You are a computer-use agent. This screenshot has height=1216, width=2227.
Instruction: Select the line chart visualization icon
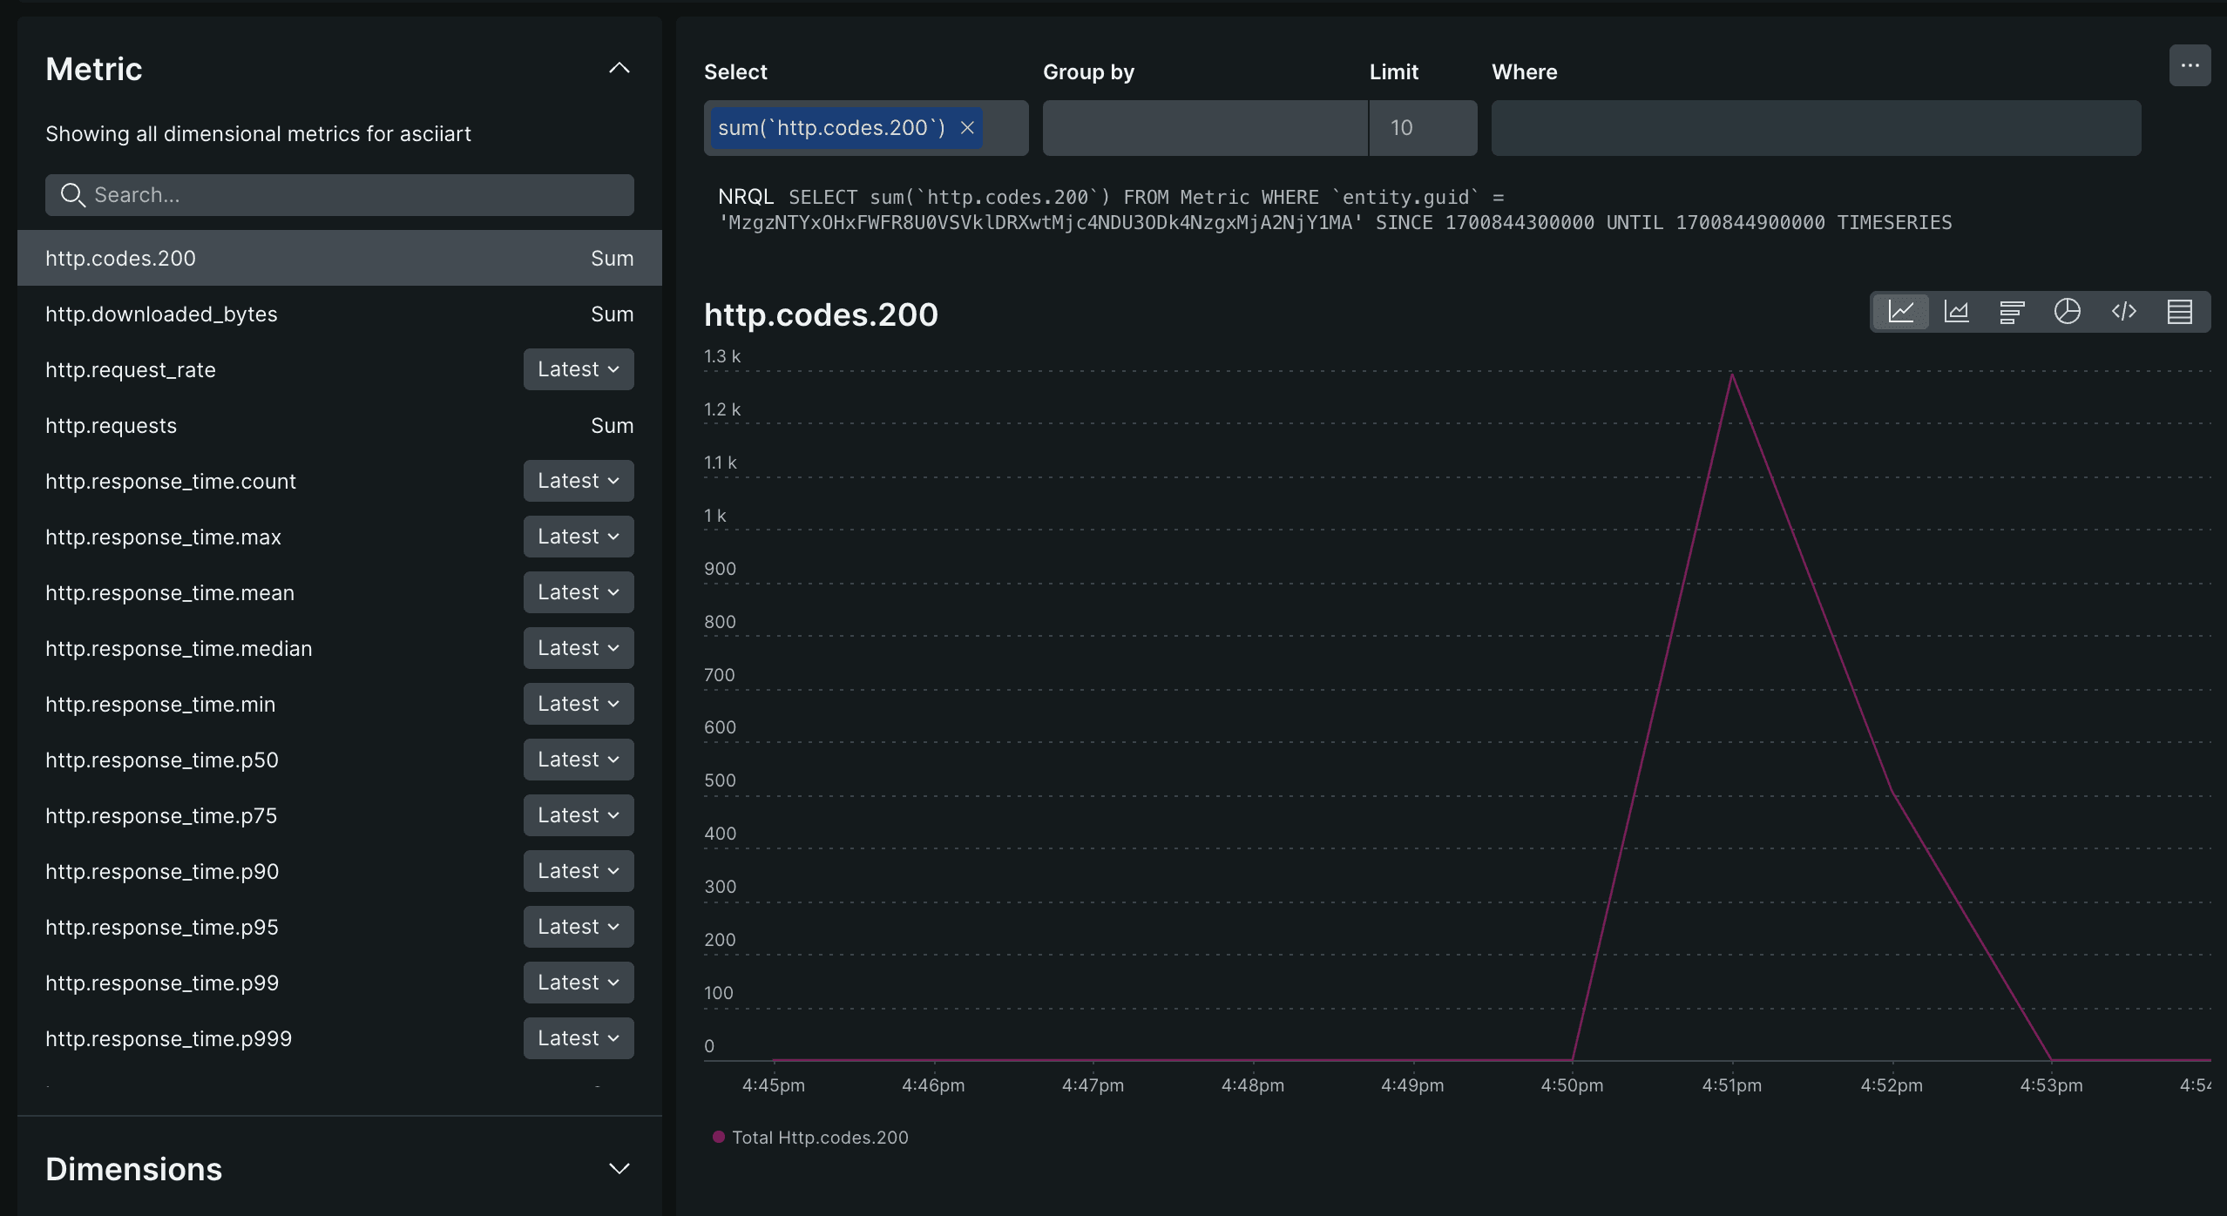pos(1901,311)
